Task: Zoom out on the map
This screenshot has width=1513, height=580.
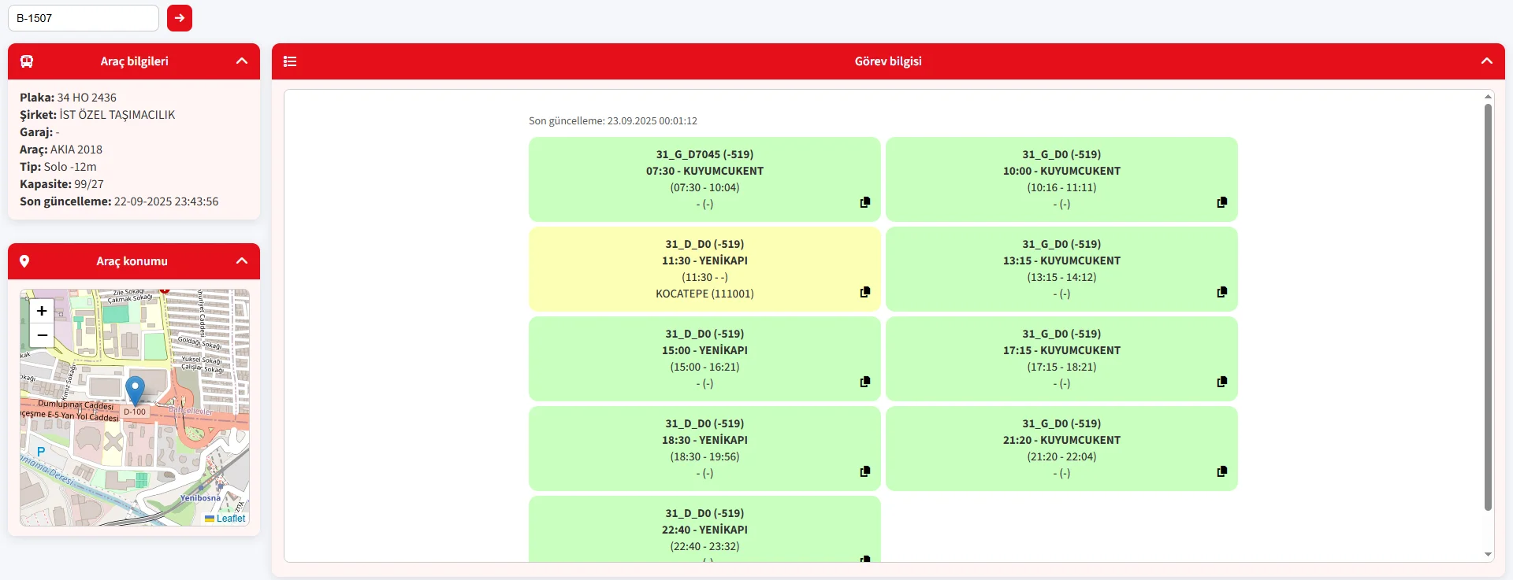Action: pyautogui.click(x=42, y=335)
